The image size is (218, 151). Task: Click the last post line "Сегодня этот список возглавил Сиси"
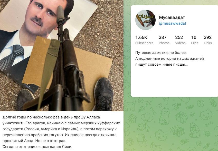37,147
